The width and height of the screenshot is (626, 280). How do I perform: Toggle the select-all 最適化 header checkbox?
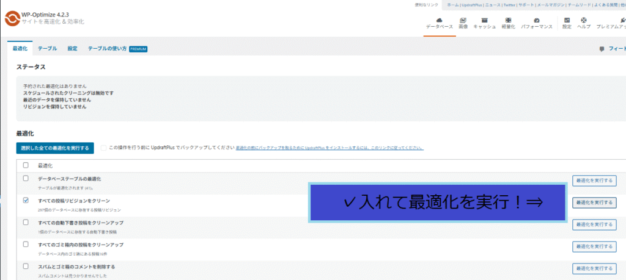(26, 165)
